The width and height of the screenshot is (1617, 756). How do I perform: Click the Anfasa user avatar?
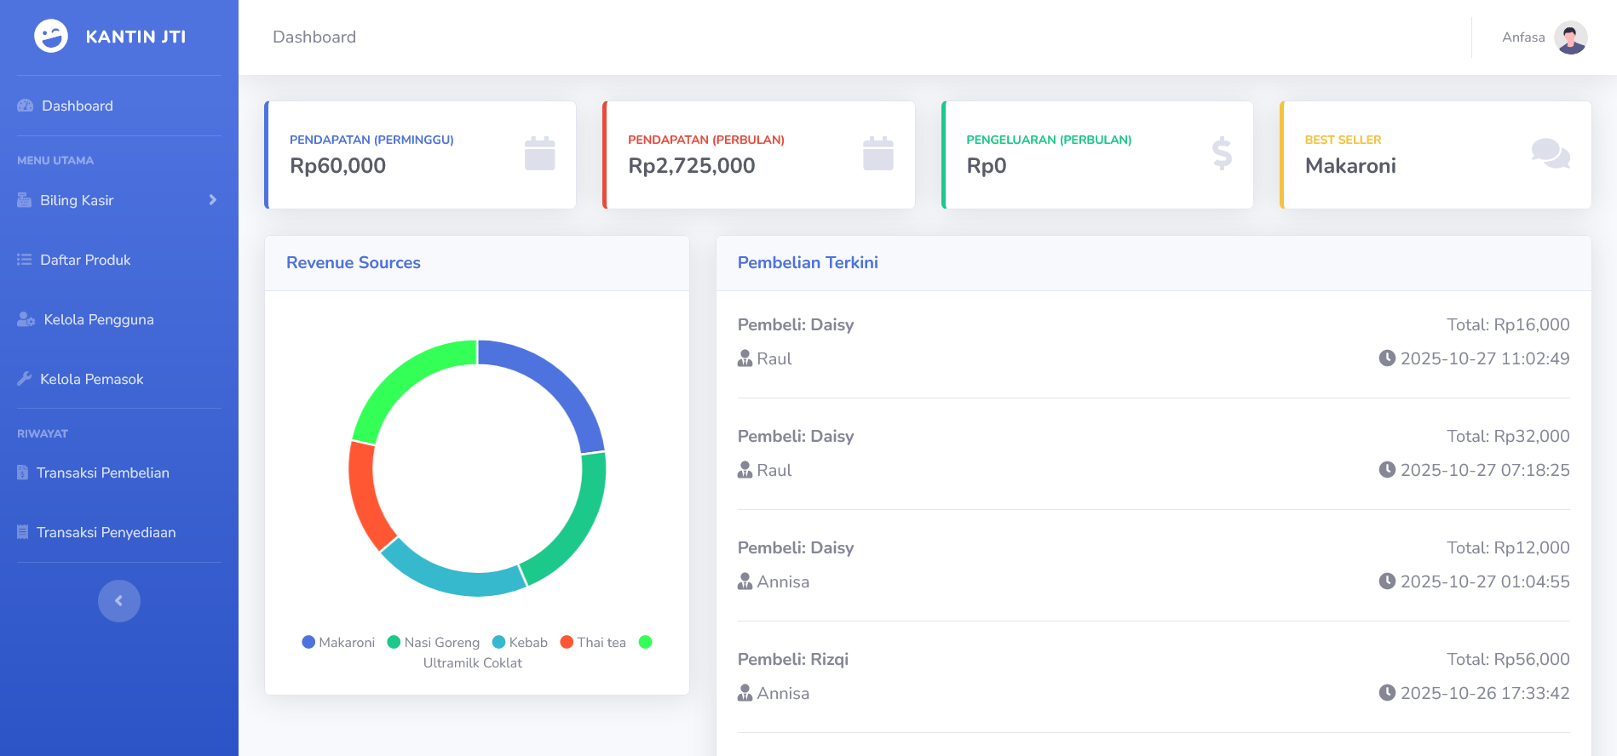1570,37
